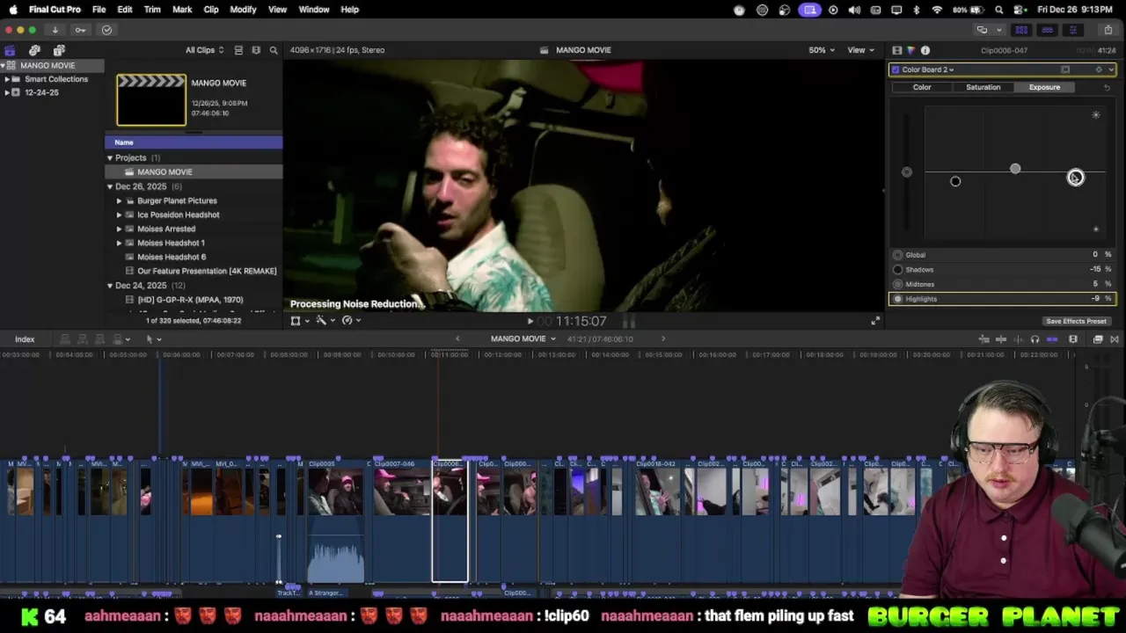Select Moises Arrested clip in browser
This screenshot has width=1126, height=633.
point(166,229)
